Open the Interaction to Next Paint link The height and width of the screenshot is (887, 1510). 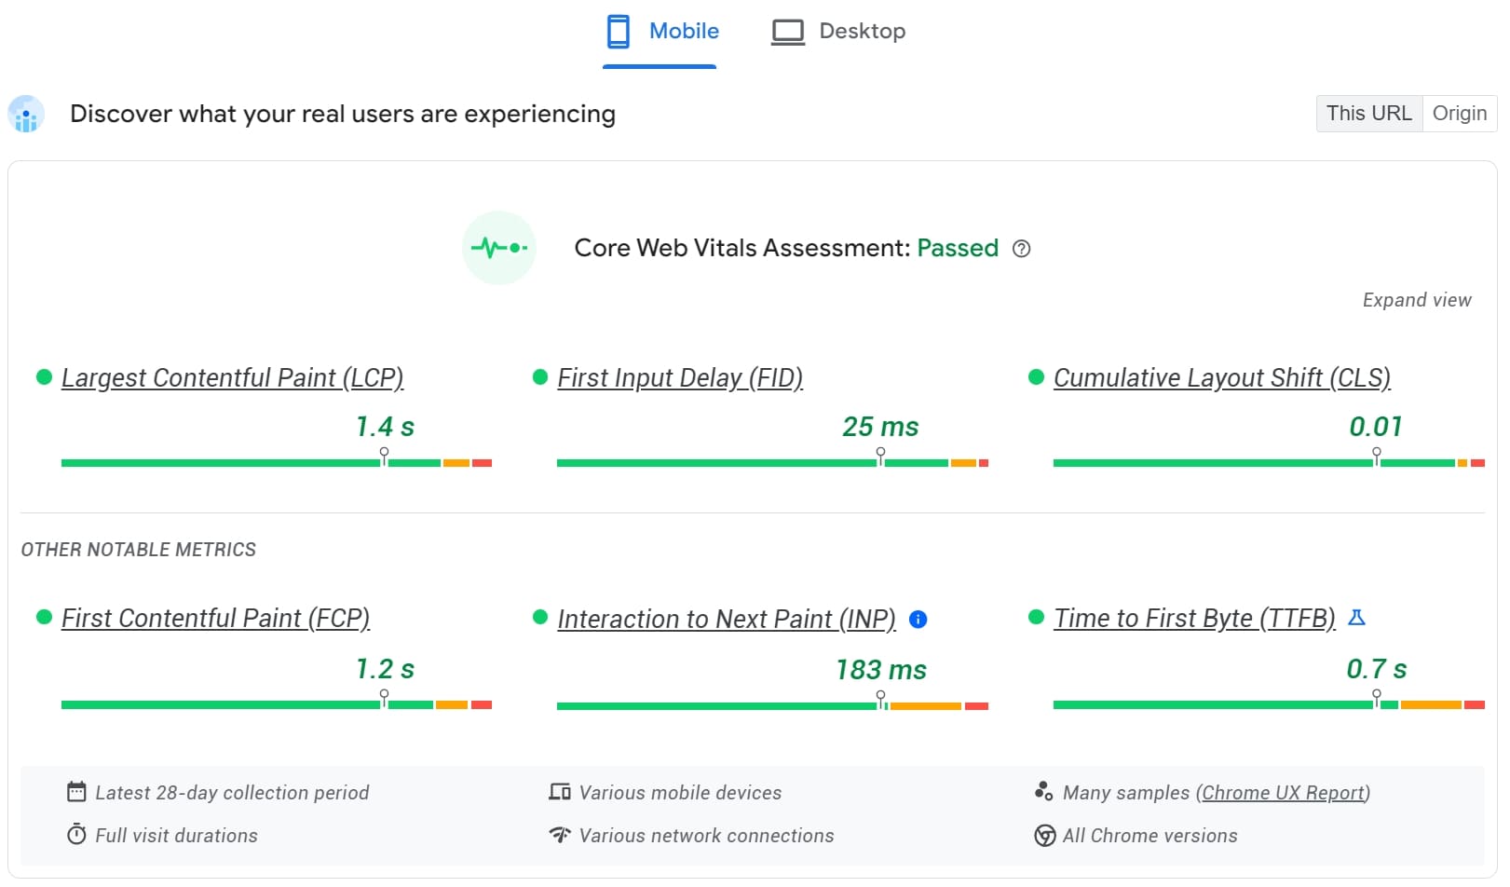point(727,619)
